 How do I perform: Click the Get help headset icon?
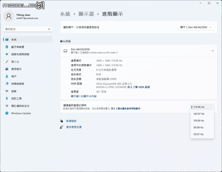coord(61,121)
